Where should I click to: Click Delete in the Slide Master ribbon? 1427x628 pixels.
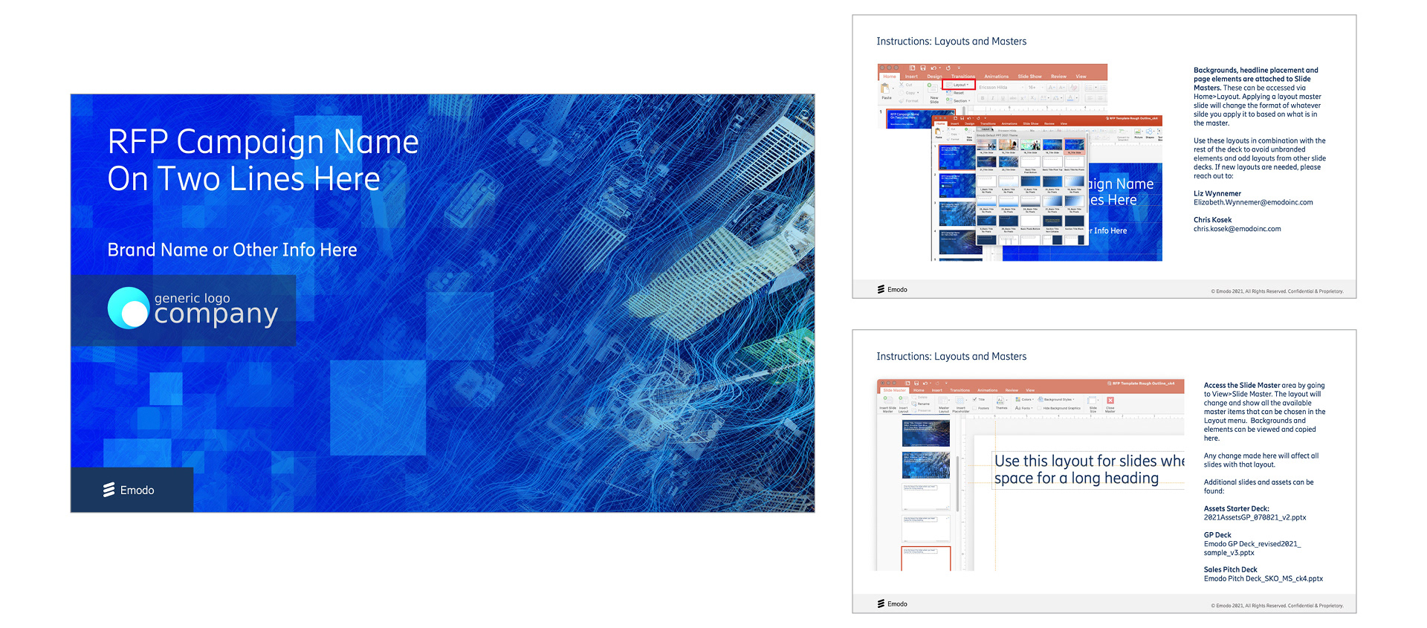[920, 397]
